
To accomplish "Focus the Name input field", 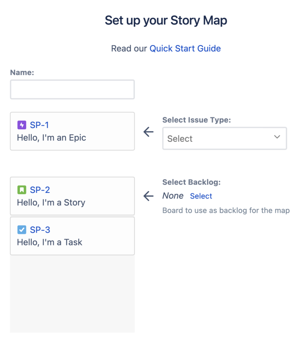I will tap(72, 89).
